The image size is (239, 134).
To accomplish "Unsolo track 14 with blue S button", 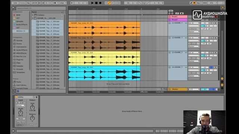I will pyautogui.click(x=211, y=67).
